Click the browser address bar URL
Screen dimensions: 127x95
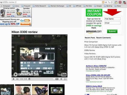[8, 2]
